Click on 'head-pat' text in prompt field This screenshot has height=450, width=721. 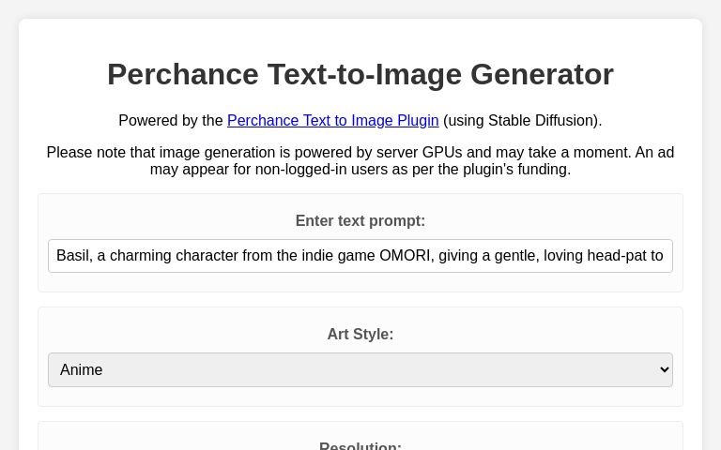pos(610,256)
